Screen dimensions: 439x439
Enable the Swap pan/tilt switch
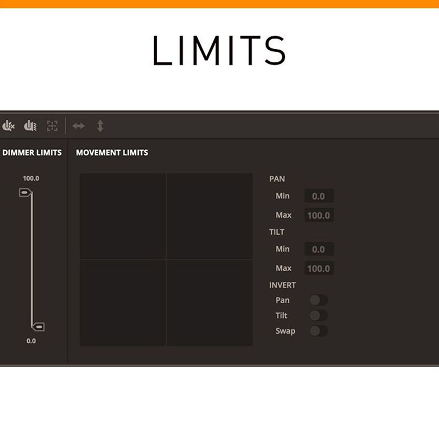[x=318, y=331]
